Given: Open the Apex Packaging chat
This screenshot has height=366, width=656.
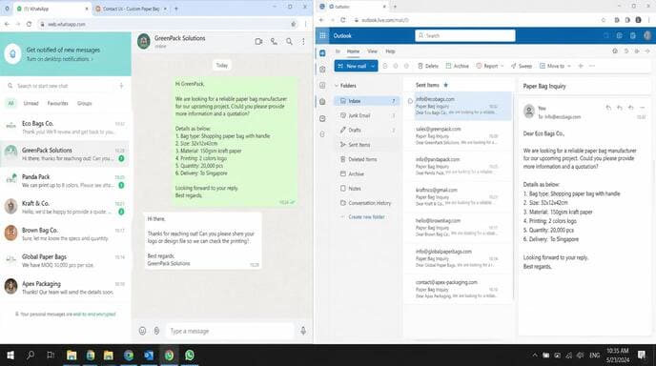Looking at the screenshot, I should 65,288.
